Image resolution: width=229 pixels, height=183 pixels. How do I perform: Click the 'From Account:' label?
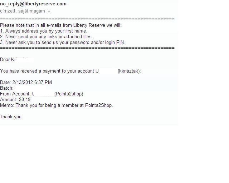tap(15, 94)
